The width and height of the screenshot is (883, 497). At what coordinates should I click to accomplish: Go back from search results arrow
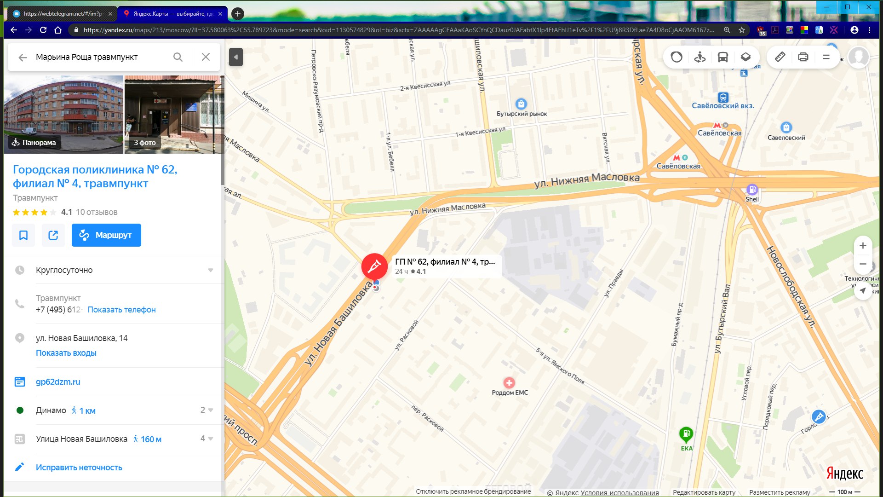click(23, 57)
